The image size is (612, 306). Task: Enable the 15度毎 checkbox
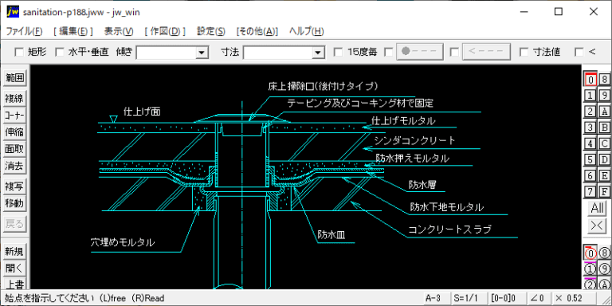[339, 52]
